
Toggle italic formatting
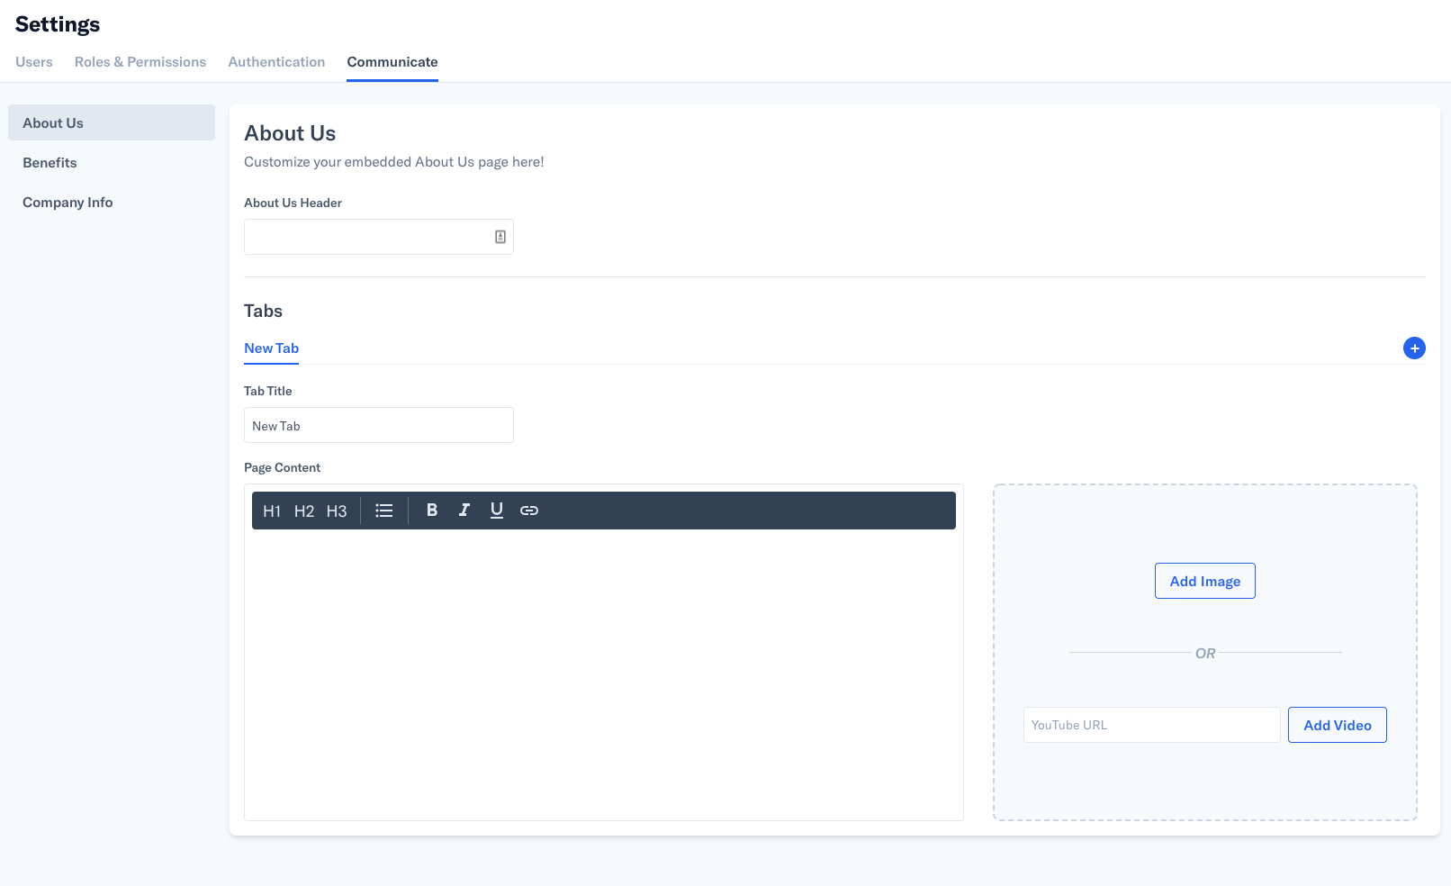[464, 510]
